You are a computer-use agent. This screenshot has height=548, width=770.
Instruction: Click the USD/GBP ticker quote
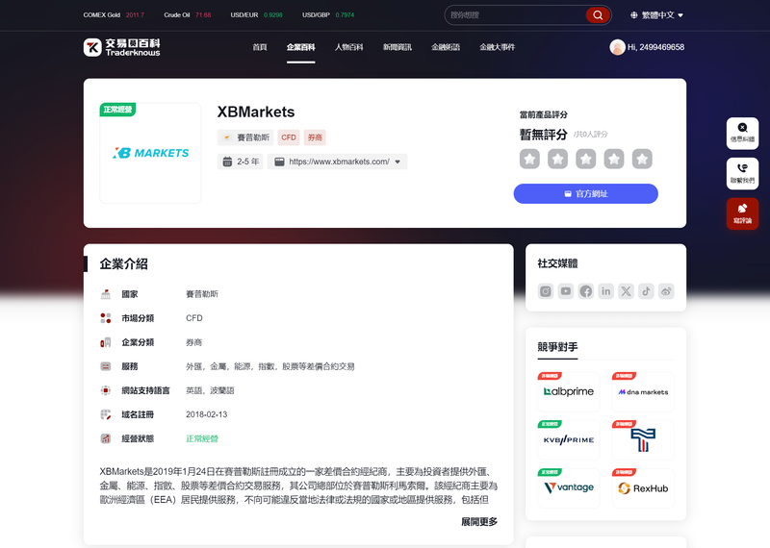[x=328, y=15]
